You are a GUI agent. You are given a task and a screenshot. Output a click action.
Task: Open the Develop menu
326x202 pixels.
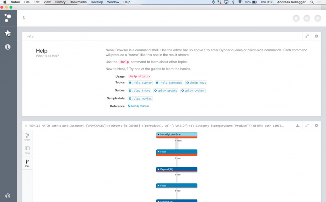click(x=97, y=2)
